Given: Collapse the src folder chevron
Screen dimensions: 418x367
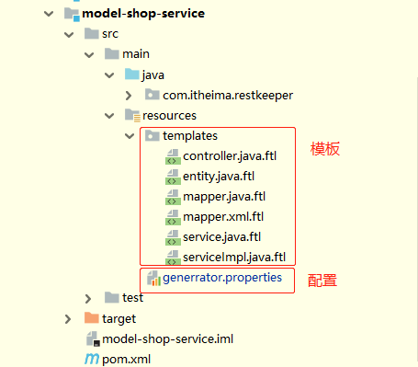Looking at the screenshot, I should coord(69,35).
